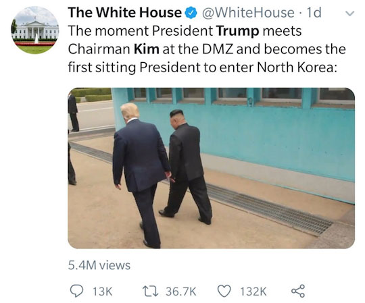The image size is (365, 303).
Task: Like the tweet with the heart icon
Action: (x=224, y=291)
